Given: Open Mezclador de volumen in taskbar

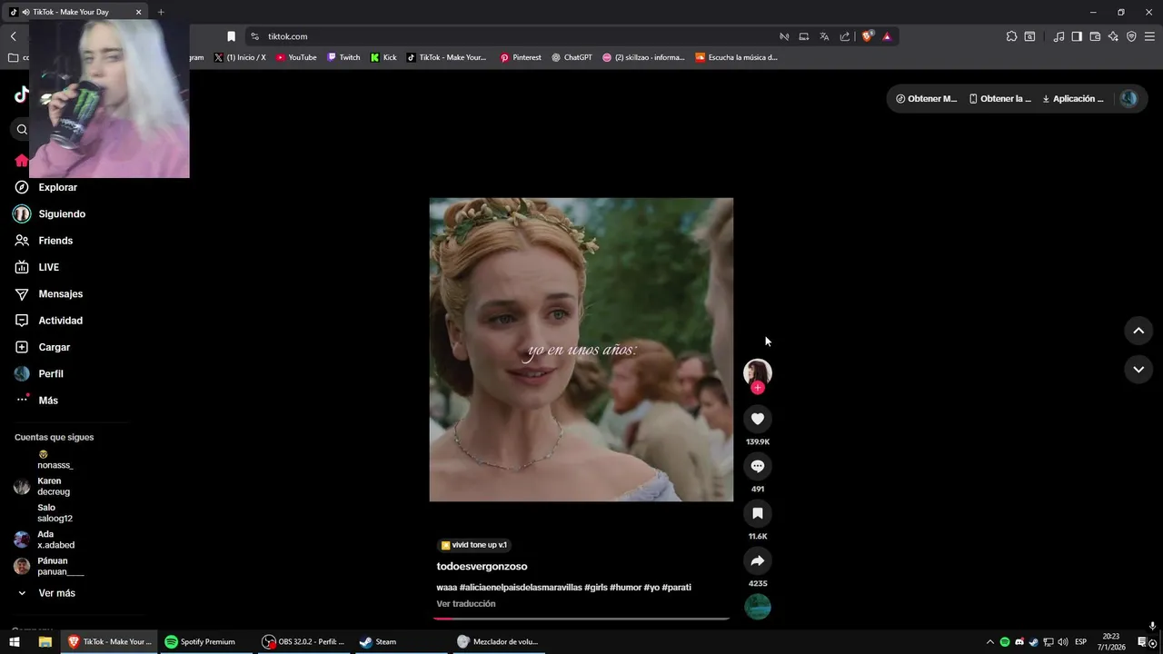Looking at the screenshot, I should click(498, 641).
